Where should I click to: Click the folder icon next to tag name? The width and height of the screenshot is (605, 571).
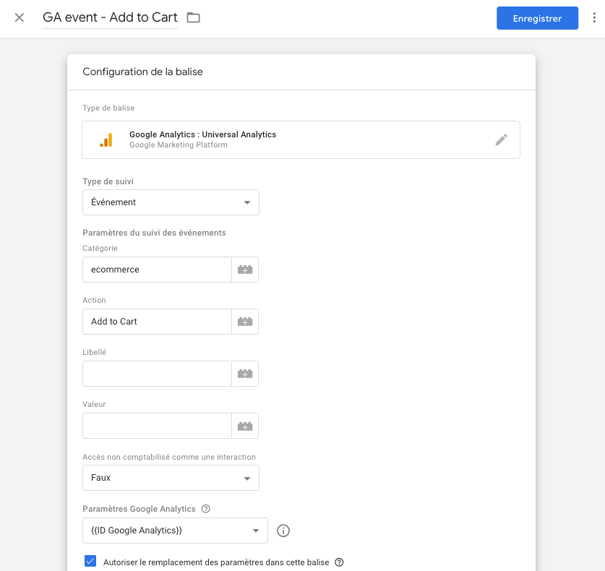(x=193, y=18)
